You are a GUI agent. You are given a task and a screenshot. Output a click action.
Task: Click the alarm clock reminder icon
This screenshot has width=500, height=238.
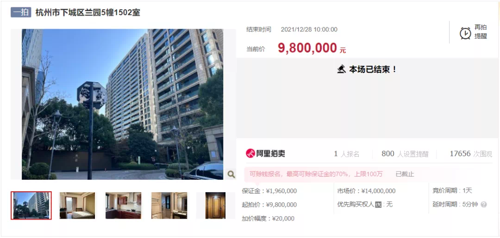point(465,33)
